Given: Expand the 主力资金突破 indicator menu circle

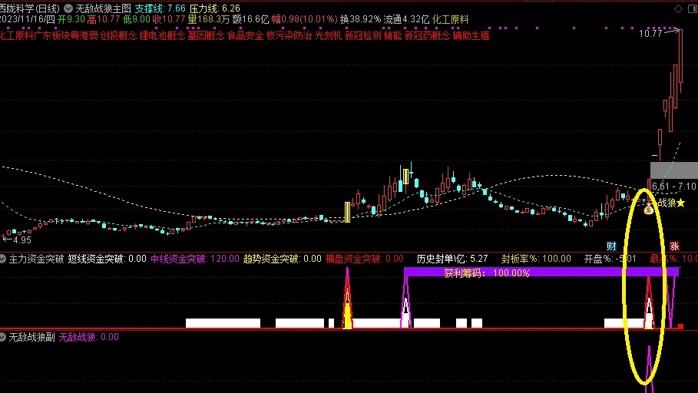Looking at the screenshot, I should click(2, 259).
